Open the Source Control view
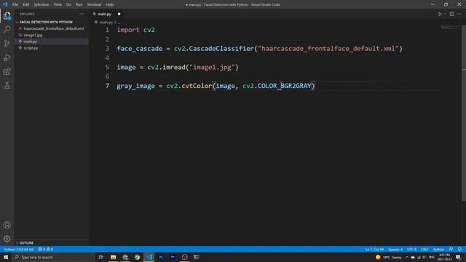Image resolution: width=466 pixels, height=262 pixels. coord(7,44)
